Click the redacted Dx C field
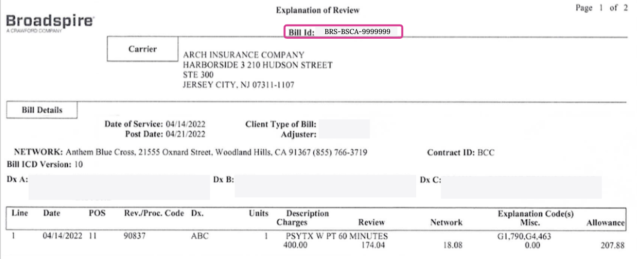Screen dimensions: 637x259 coord(521,187)
